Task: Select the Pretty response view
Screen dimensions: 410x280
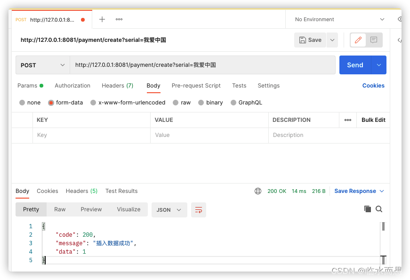Action: point(31,209)
